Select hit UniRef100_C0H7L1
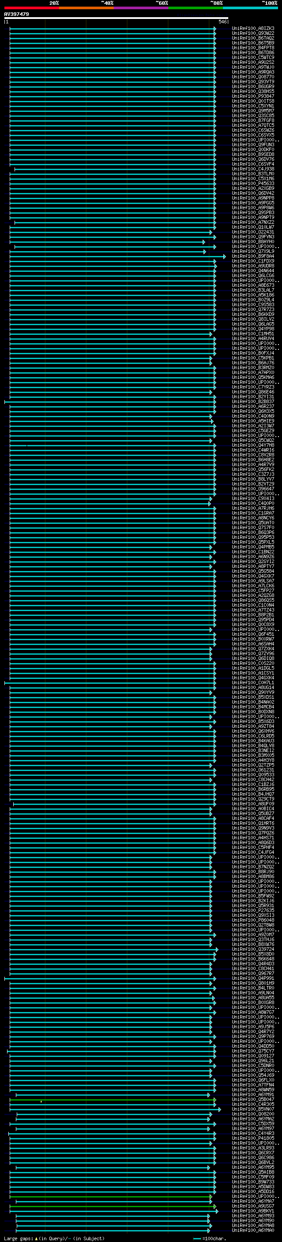The height and width of the screenshot is (1242, 282). pyautogui.click(x=252, y=682)
